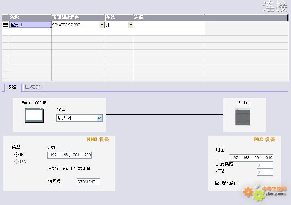This screenshot has height=205, width=291.
Task: Select the row header icon of 连接_1
Action: click(x=6, y=25)
